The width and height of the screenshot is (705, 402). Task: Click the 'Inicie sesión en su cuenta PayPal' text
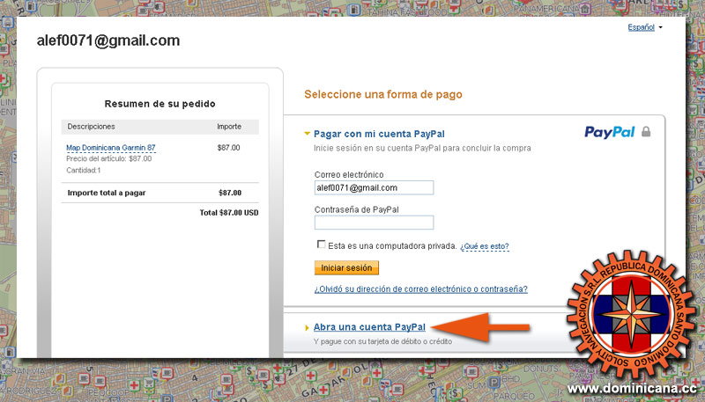tap(422, 148)
